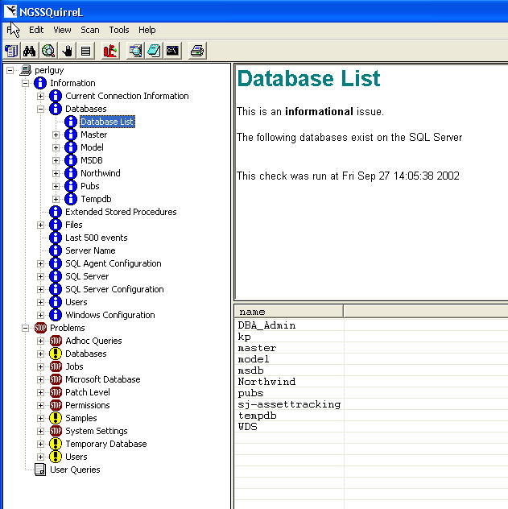Expand the Tempdb node

point(56,199)
